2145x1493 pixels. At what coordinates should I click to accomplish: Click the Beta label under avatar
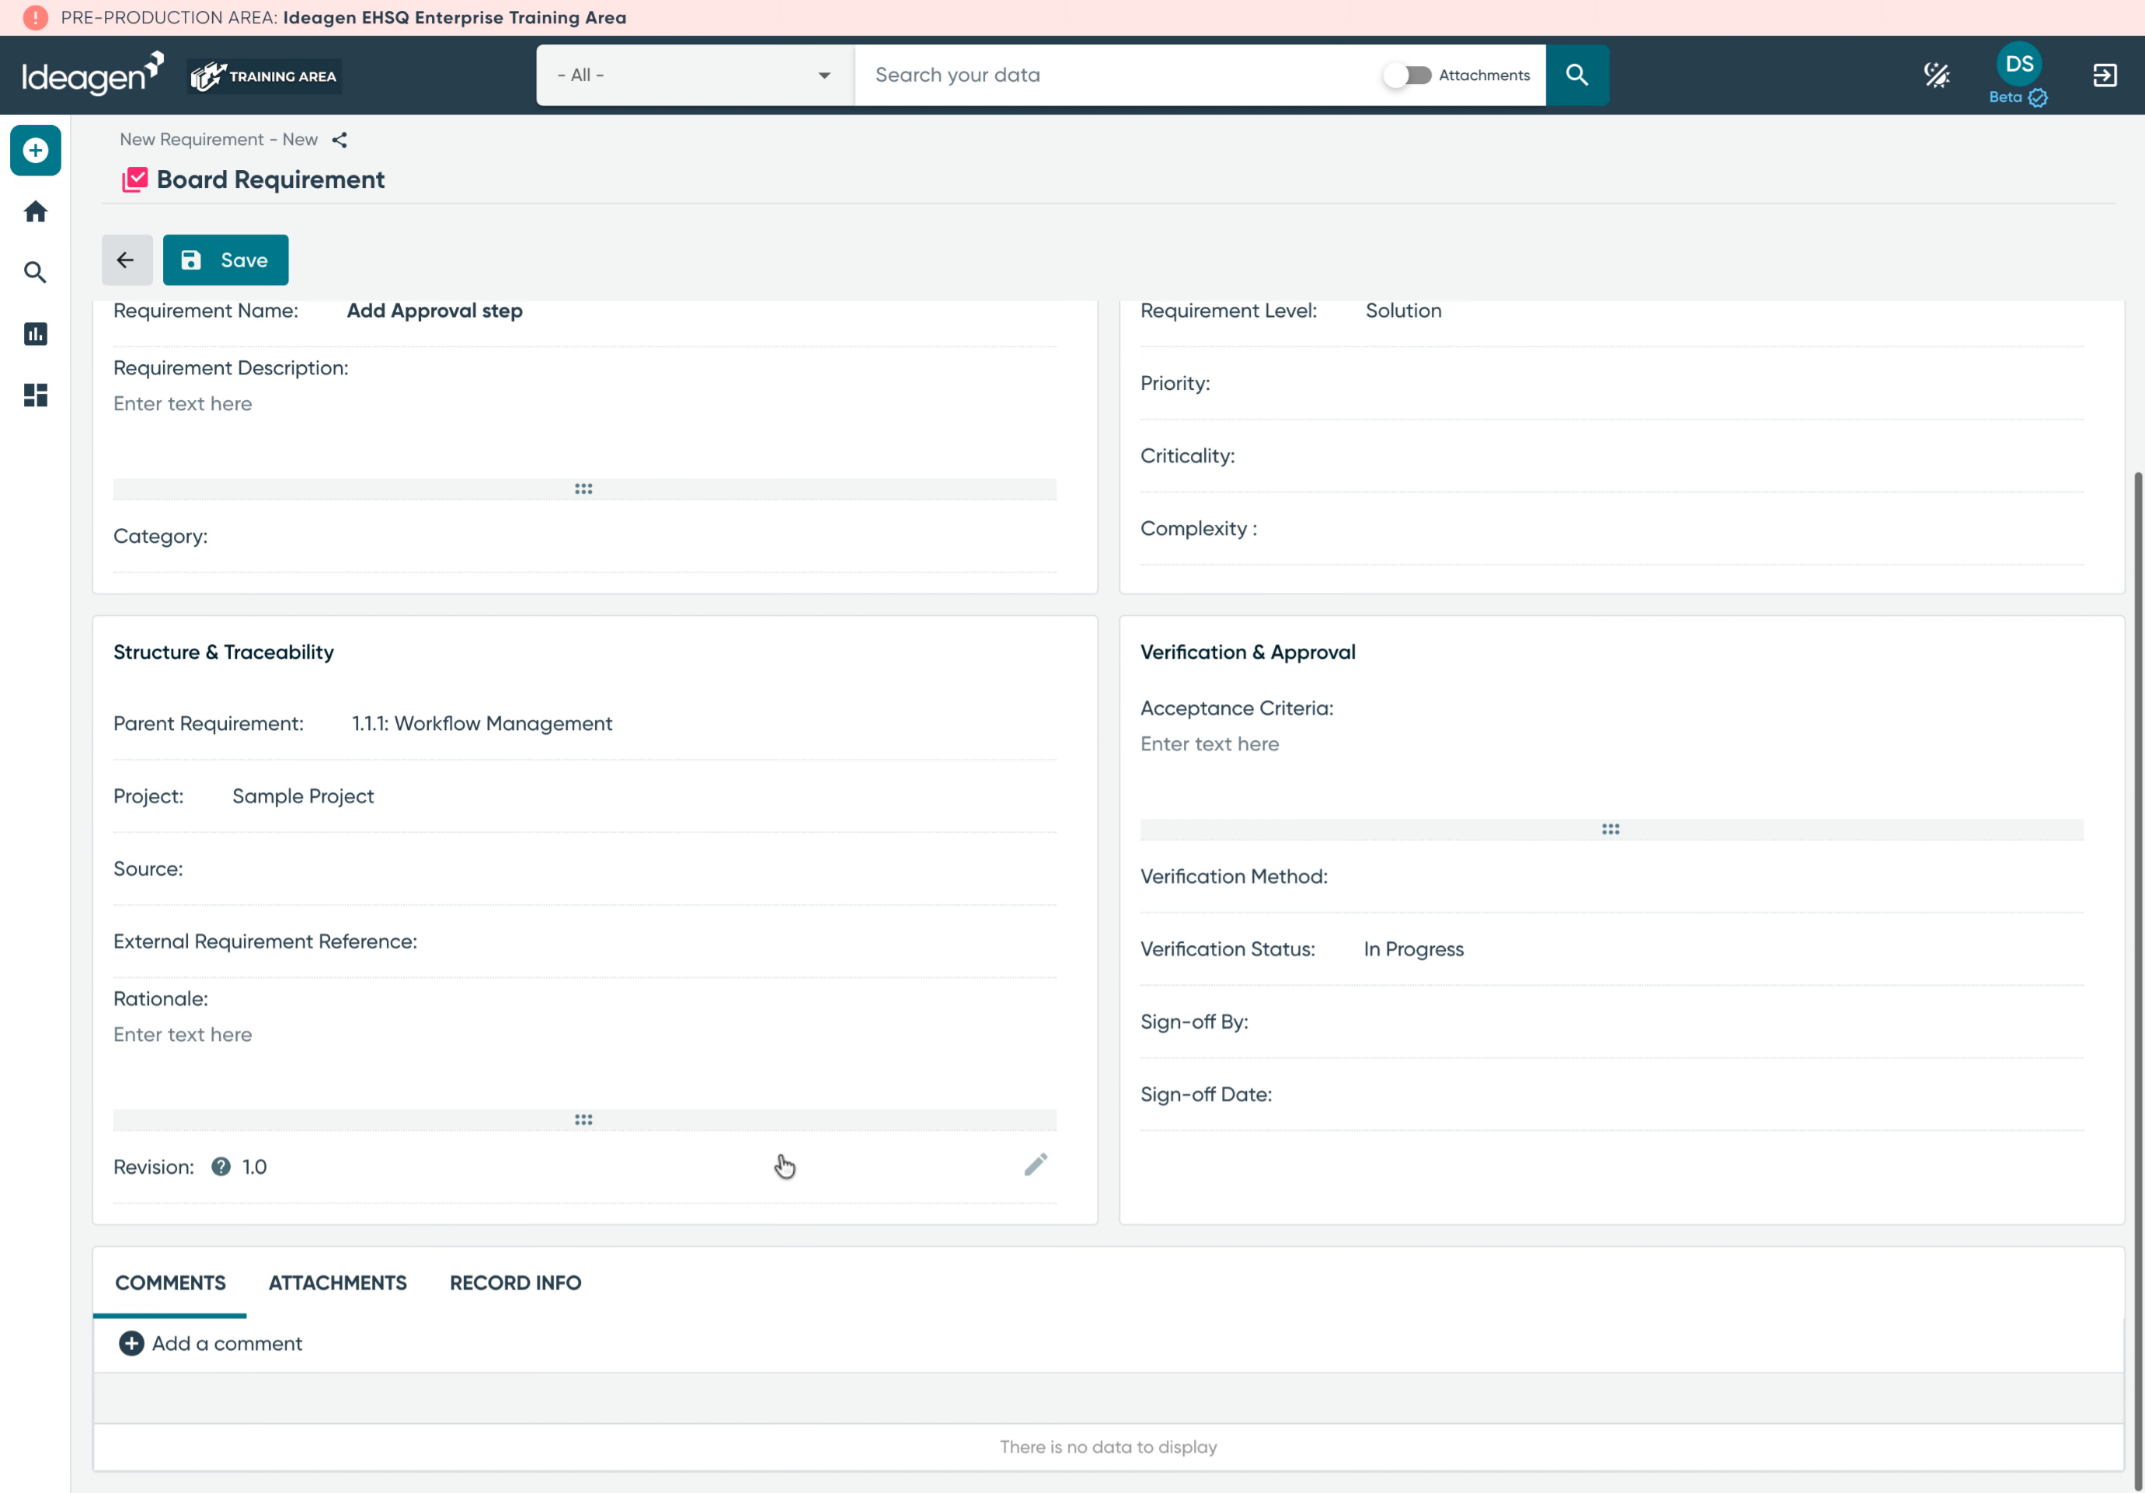click(x=2005, y=97)
